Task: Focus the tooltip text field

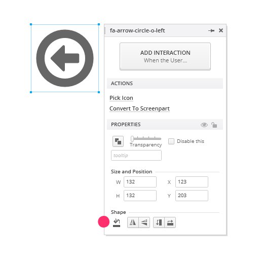Action: click(x=136, y=156)
